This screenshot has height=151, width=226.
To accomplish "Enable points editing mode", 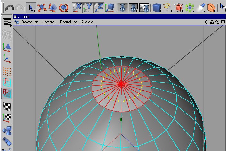I will [x=7, y=71].
